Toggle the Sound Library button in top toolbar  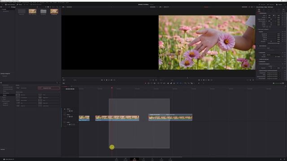(x=36, y=4)
